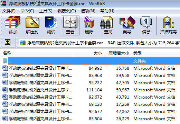The width and height of the screenshot is (180, 124).
Task: Launch the 向导 (Wizard) icon
Action: coord(127,22)
